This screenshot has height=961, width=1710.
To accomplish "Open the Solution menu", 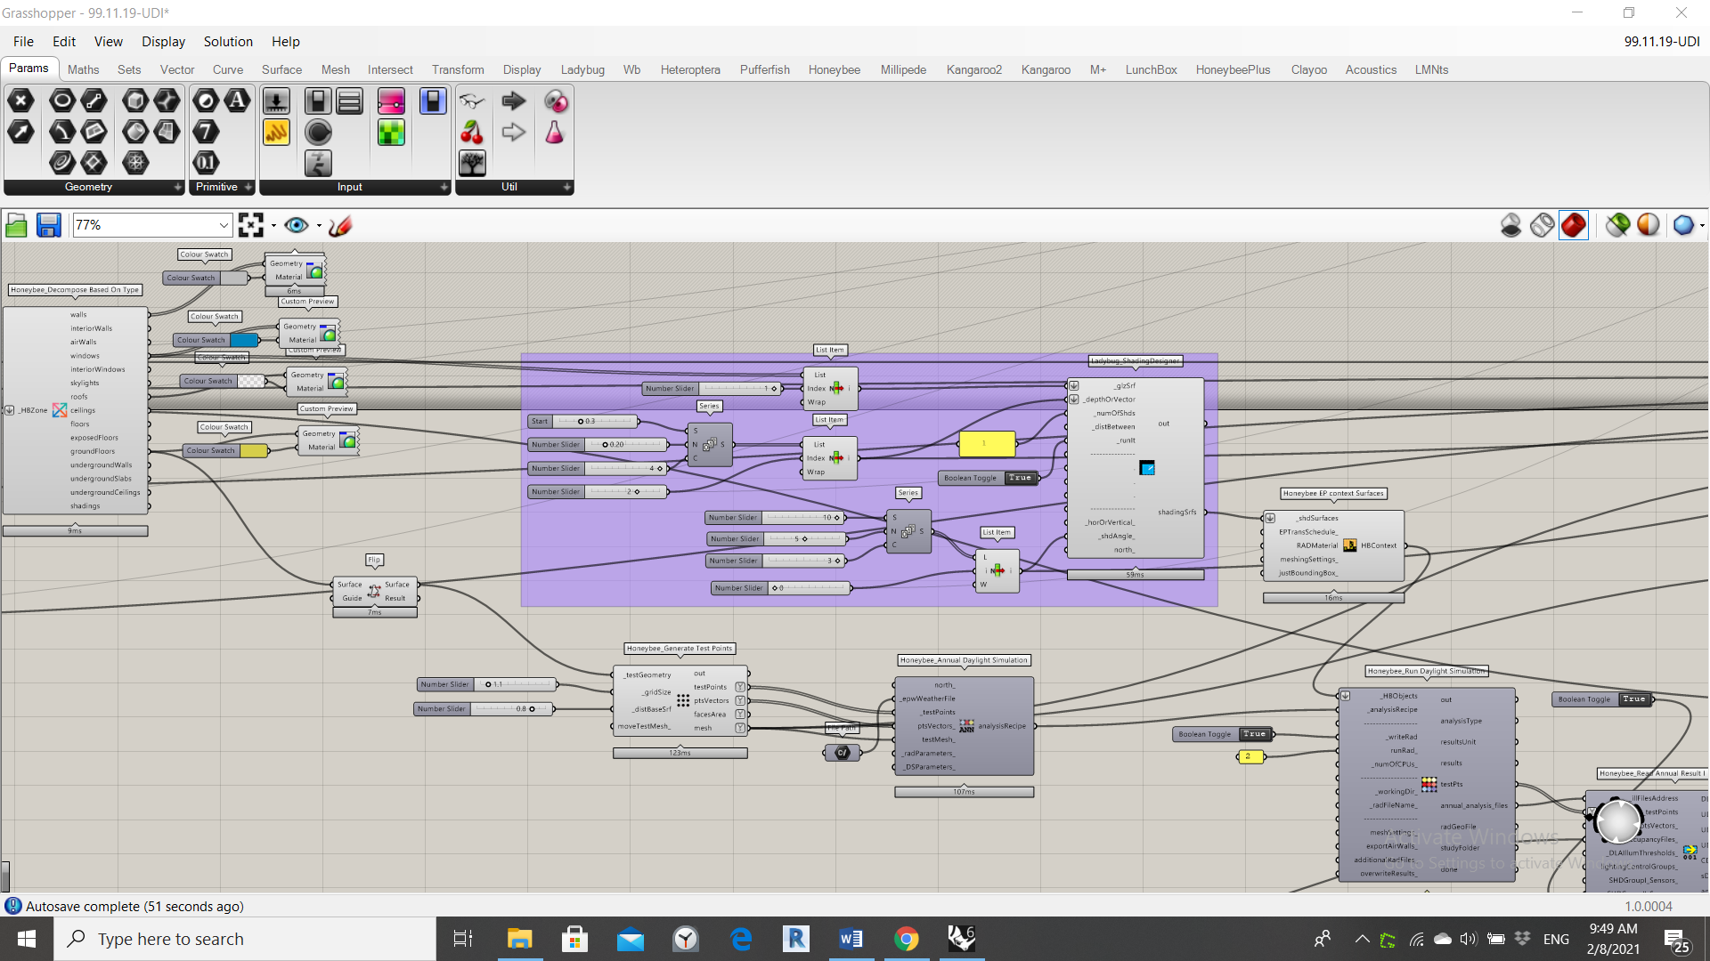I will (x=228, y=42).
